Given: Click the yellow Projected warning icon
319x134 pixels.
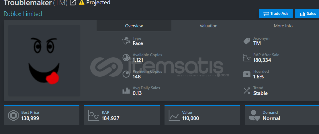Looking at the screenshot, I should [x=82, y=3].
